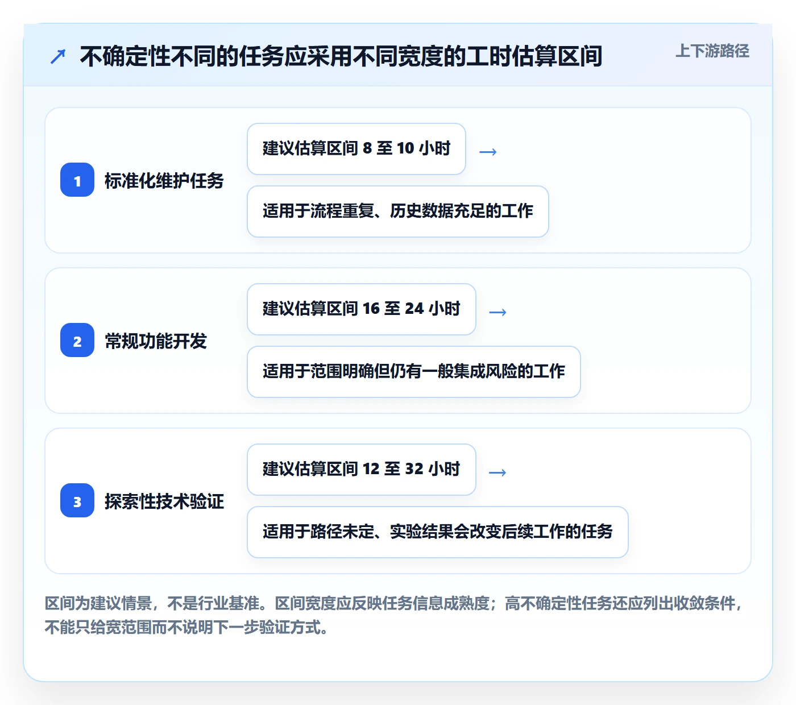The image size is (796, 705).
Task: Click the arrow after the 16 至 24 小时 box
Action: [498, 312]
